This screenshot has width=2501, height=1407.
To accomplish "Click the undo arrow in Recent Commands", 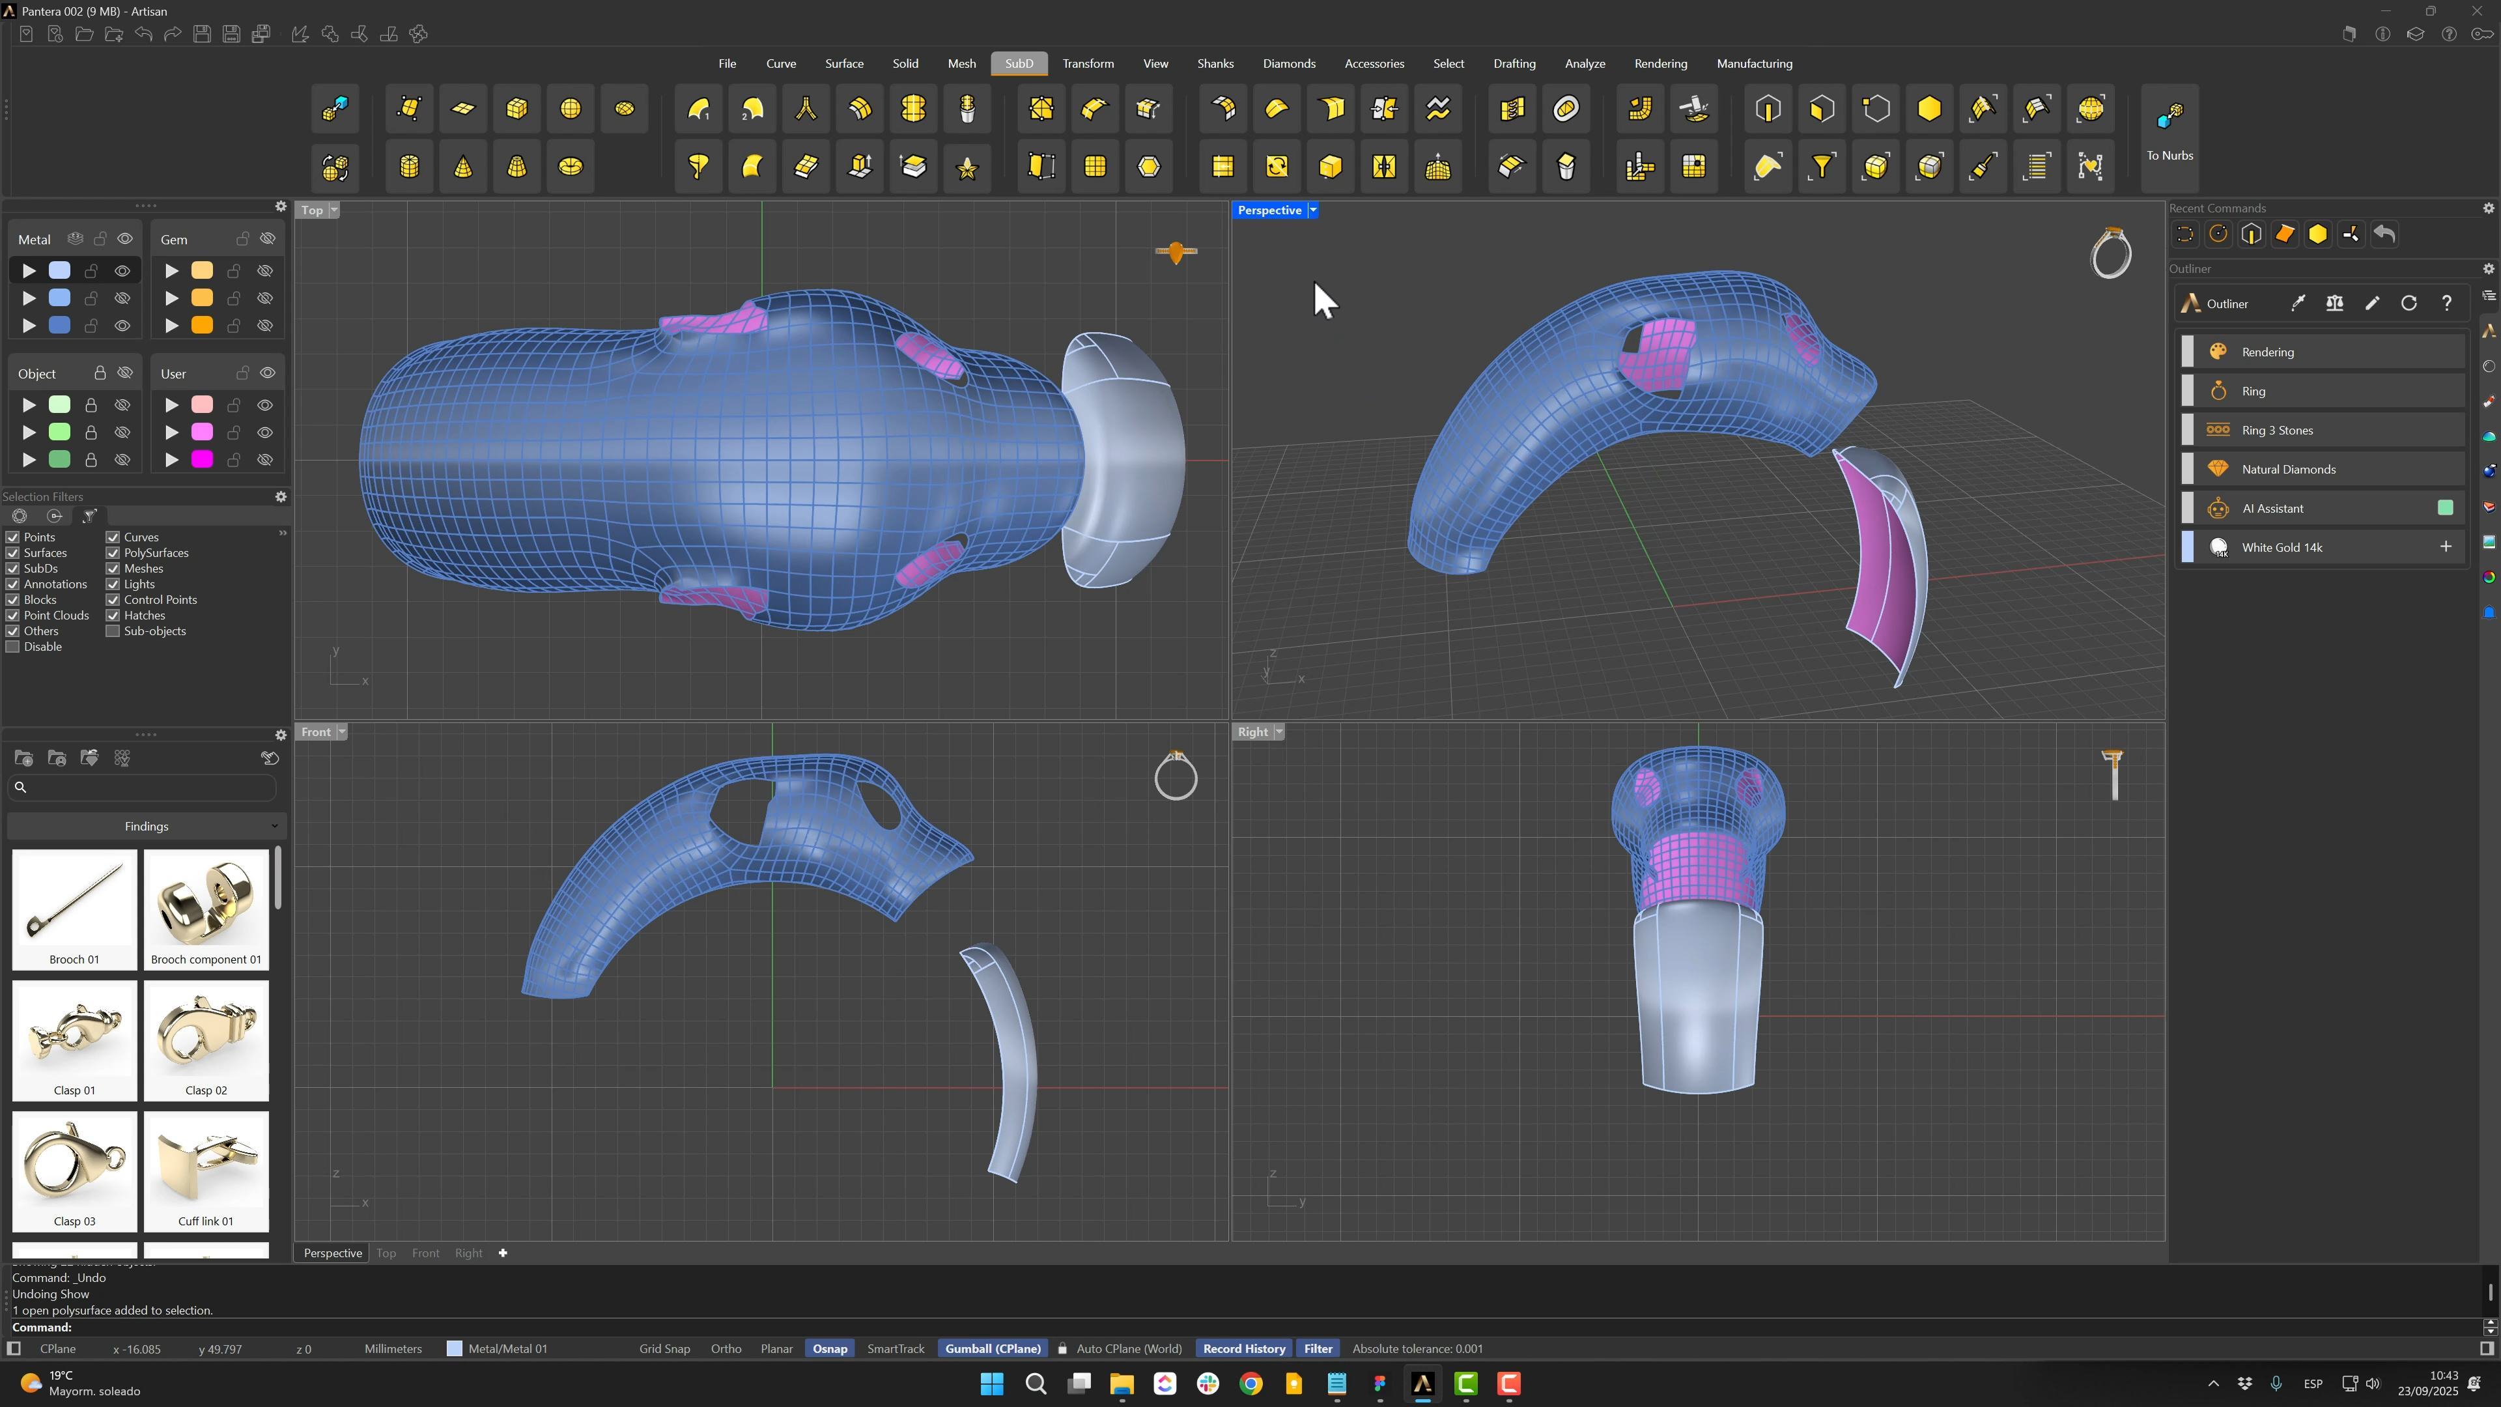I will click(2384, 234).
